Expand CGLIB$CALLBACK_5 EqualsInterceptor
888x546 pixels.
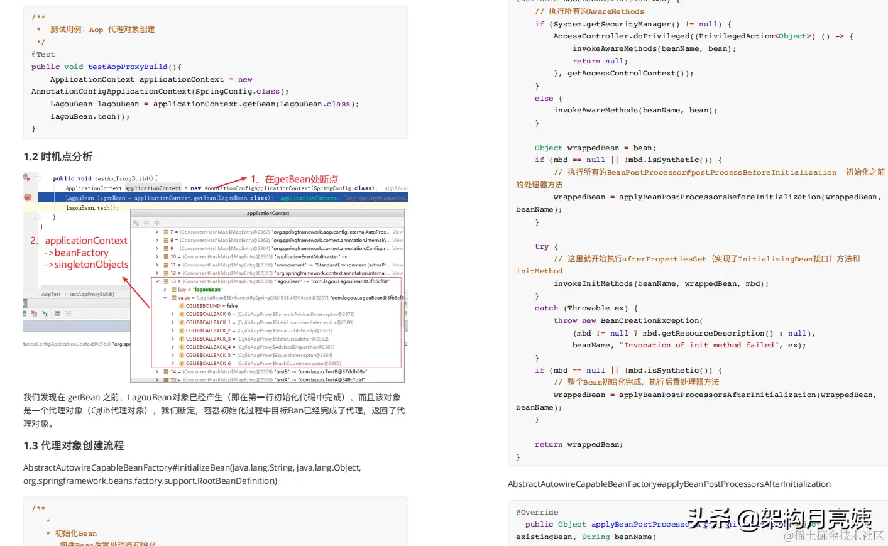(173, 355)
